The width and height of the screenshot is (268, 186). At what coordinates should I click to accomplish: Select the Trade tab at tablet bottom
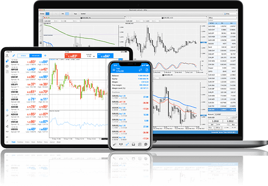tap(13, 142)
